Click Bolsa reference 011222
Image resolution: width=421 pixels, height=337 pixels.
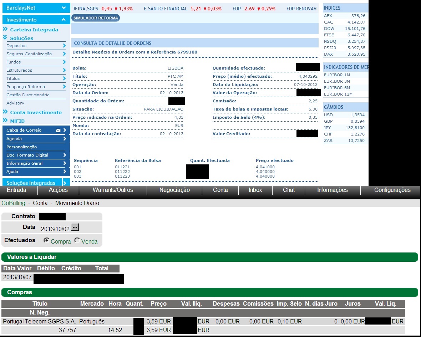122,172
